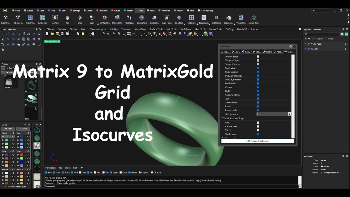
Task: Enable the Z Axis checkbox
Action: (258, 130)
